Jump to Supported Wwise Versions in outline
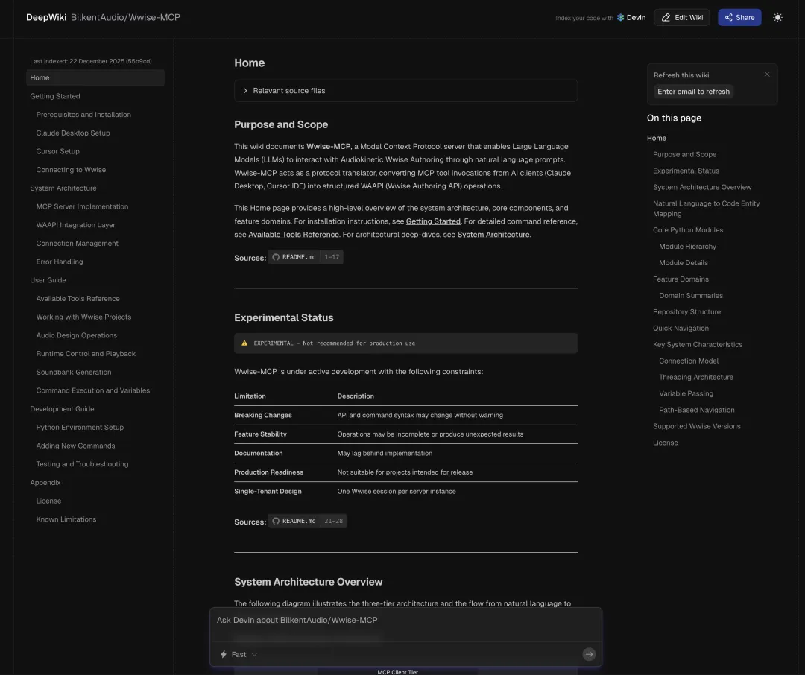The image size is (805, 675). click(697, 427)
